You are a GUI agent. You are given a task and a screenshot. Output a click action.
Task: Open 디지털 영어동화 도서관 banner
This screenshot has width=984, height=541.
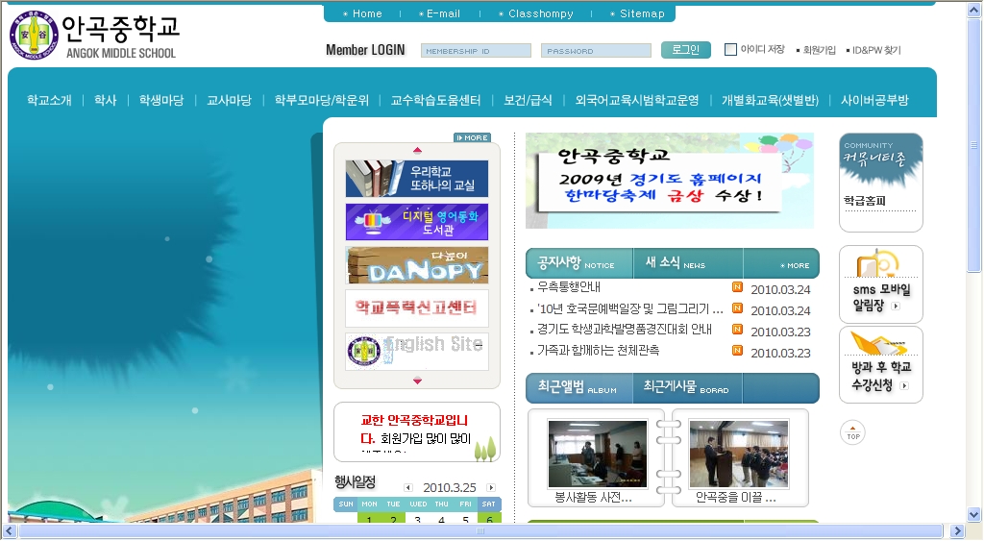[416, 222]
